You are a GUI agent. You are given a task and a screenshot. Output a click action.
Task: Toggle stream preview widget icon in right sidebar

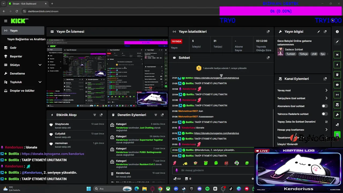click(x=337, y=54)
